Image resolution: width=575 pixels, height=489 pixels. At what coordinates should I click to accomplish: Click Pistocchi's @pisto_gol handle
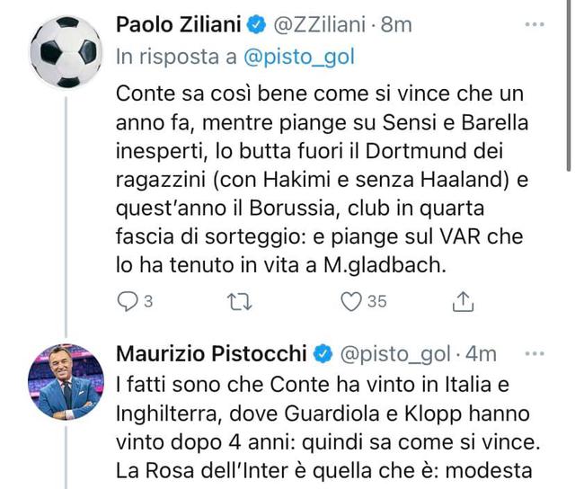tap(395, 354)
